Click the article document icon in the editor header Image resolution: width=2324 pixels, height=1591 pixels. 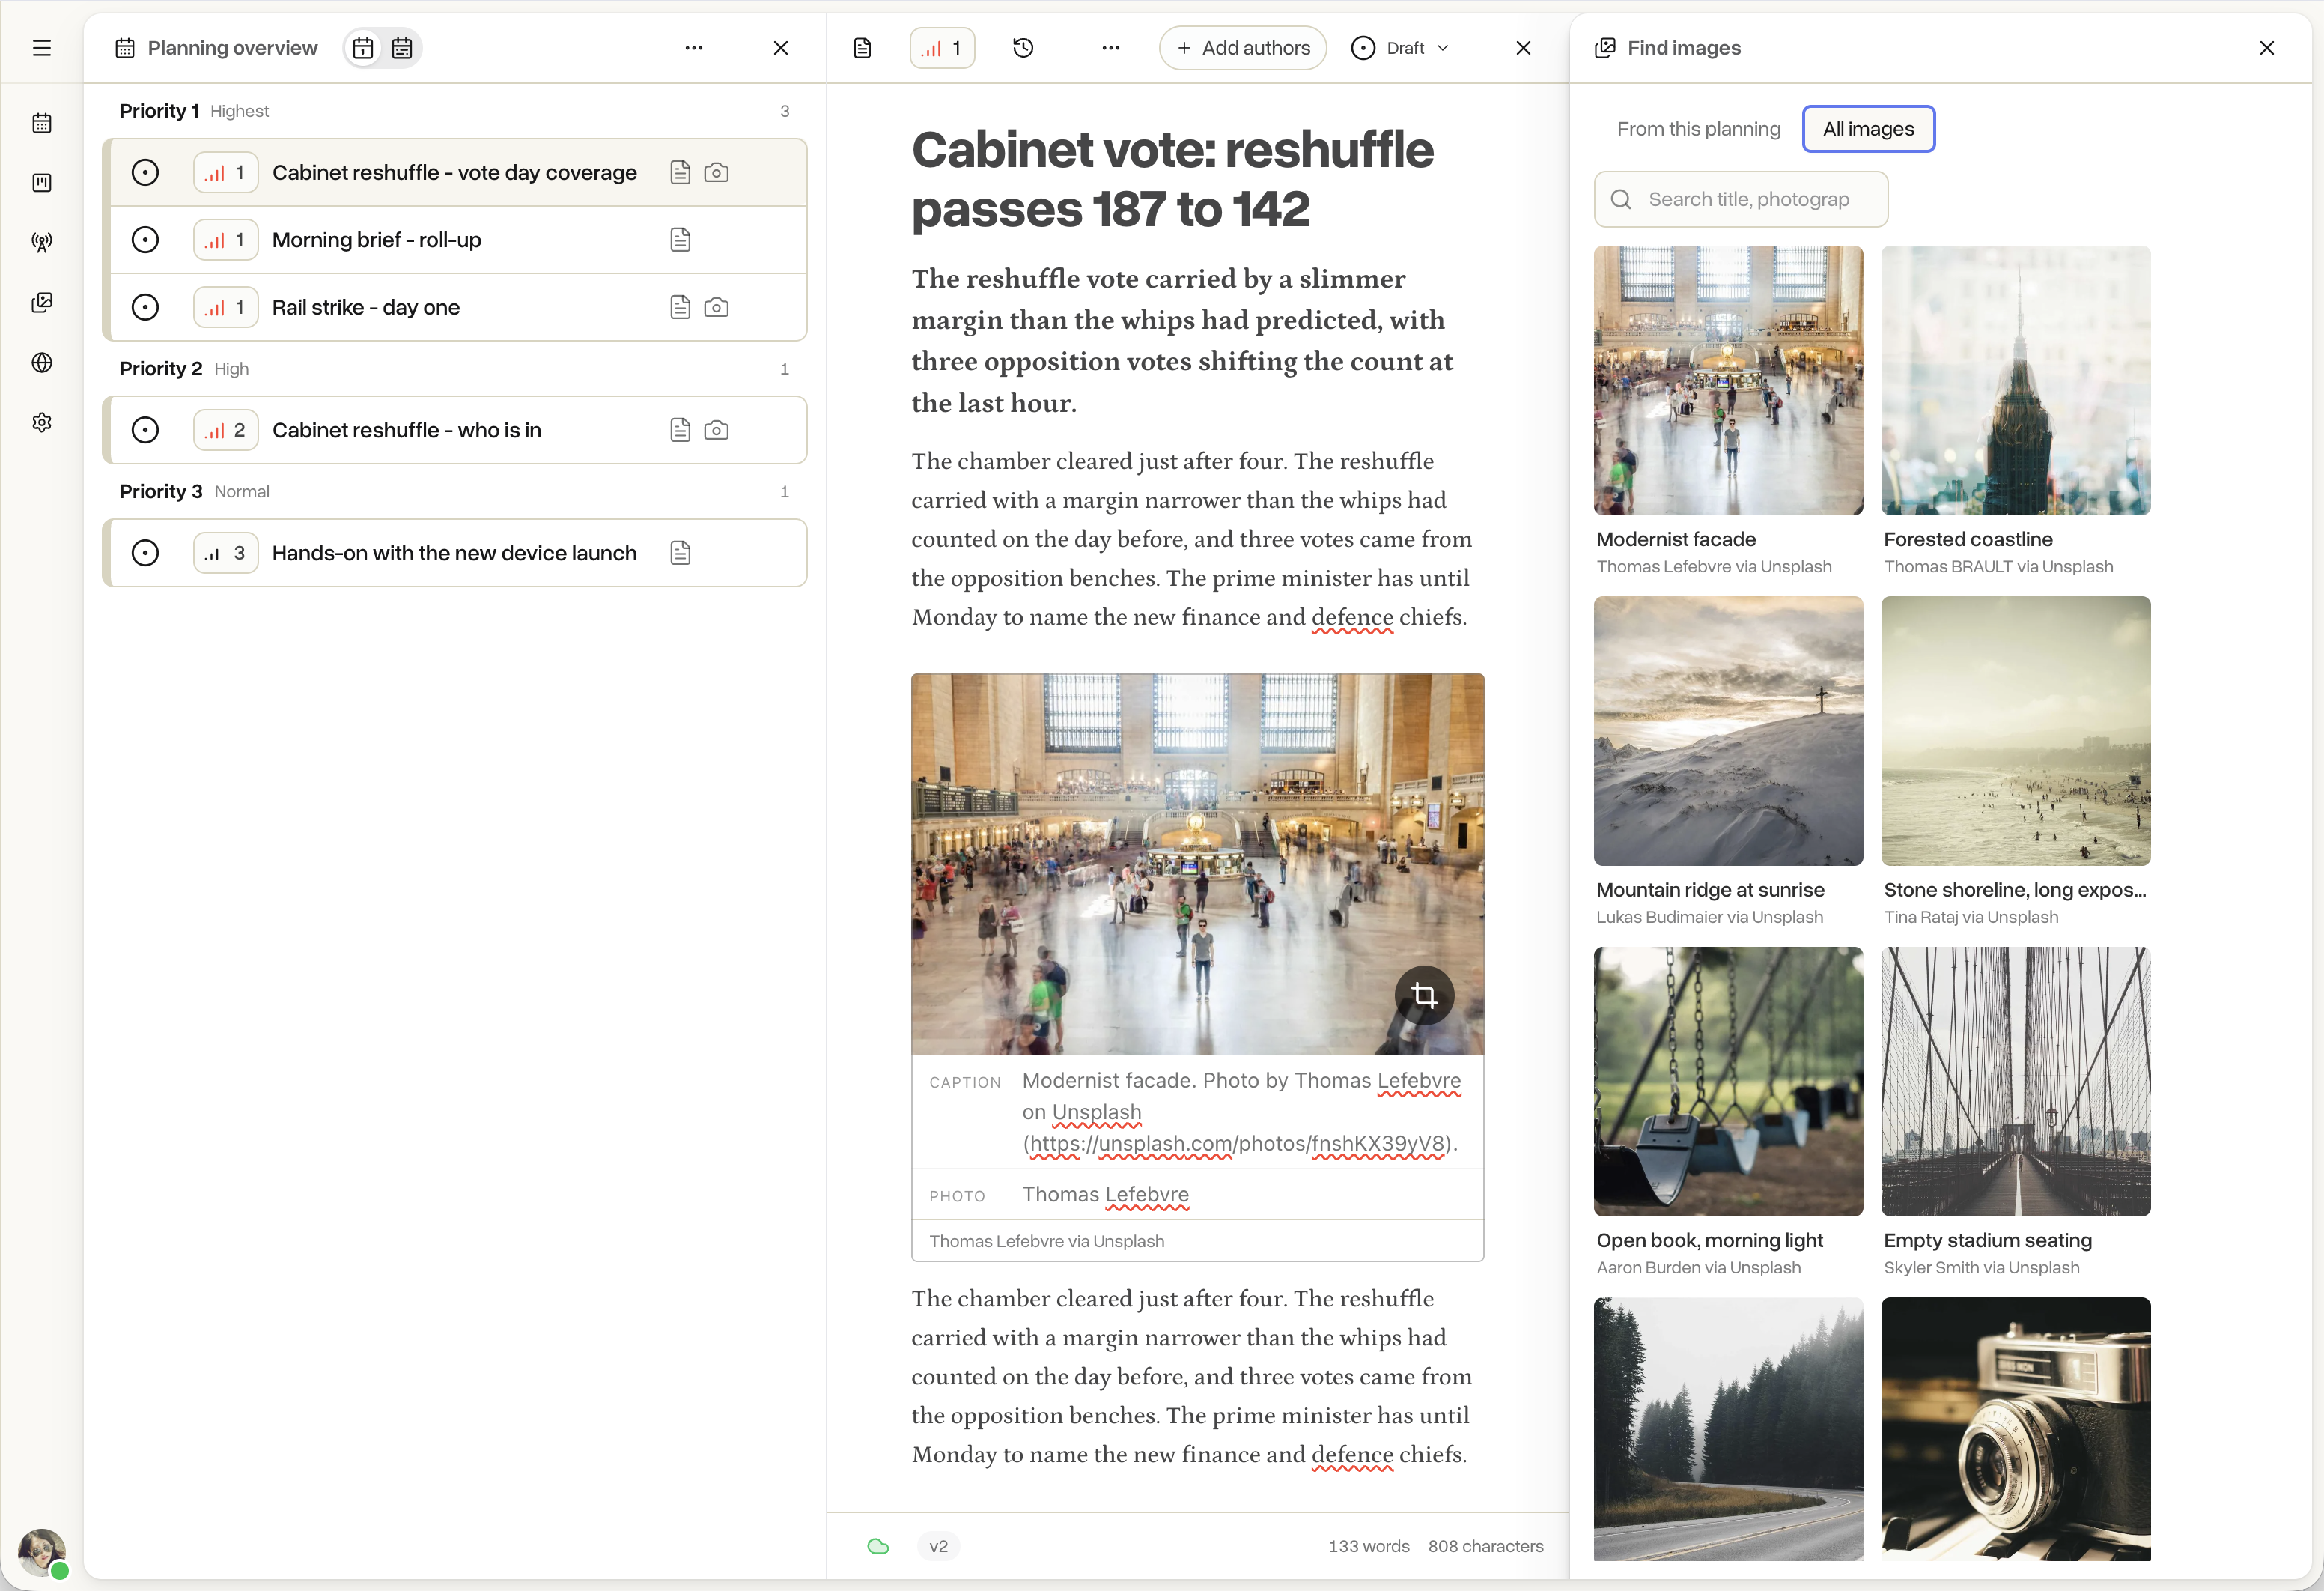tap(863, 48)
